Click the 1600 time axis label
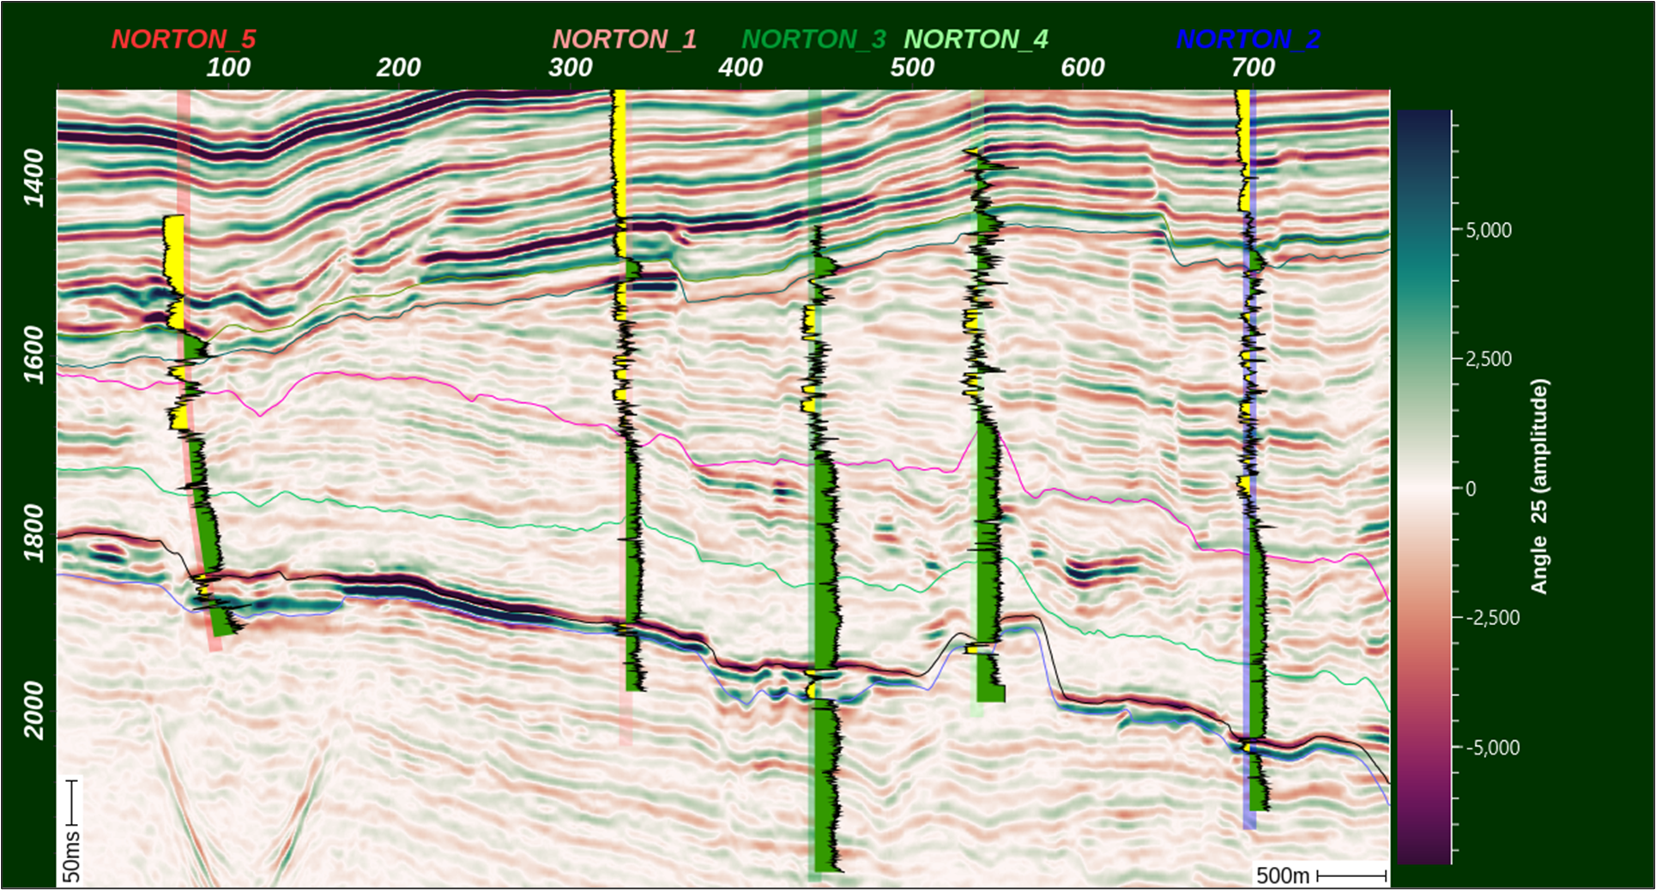Image resolution: width=1656 pixels, height=890 pixels. tap(33, 355)
